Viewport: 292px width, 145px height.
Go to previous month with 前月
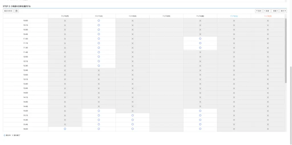click(259, 11)
